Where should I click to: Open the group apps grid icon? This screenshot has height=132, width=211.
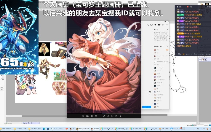coord(159,25)
